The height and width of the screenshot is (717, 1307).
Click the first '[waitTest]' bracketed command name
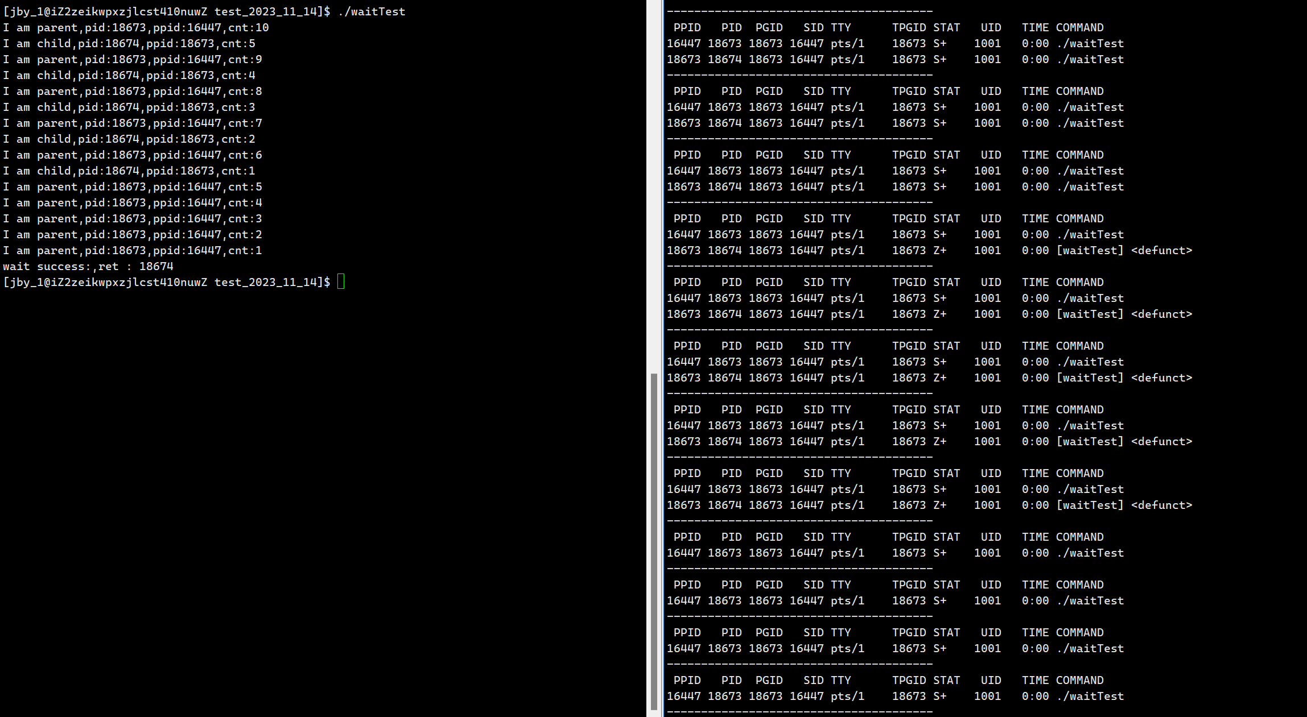coord(1090,250)
